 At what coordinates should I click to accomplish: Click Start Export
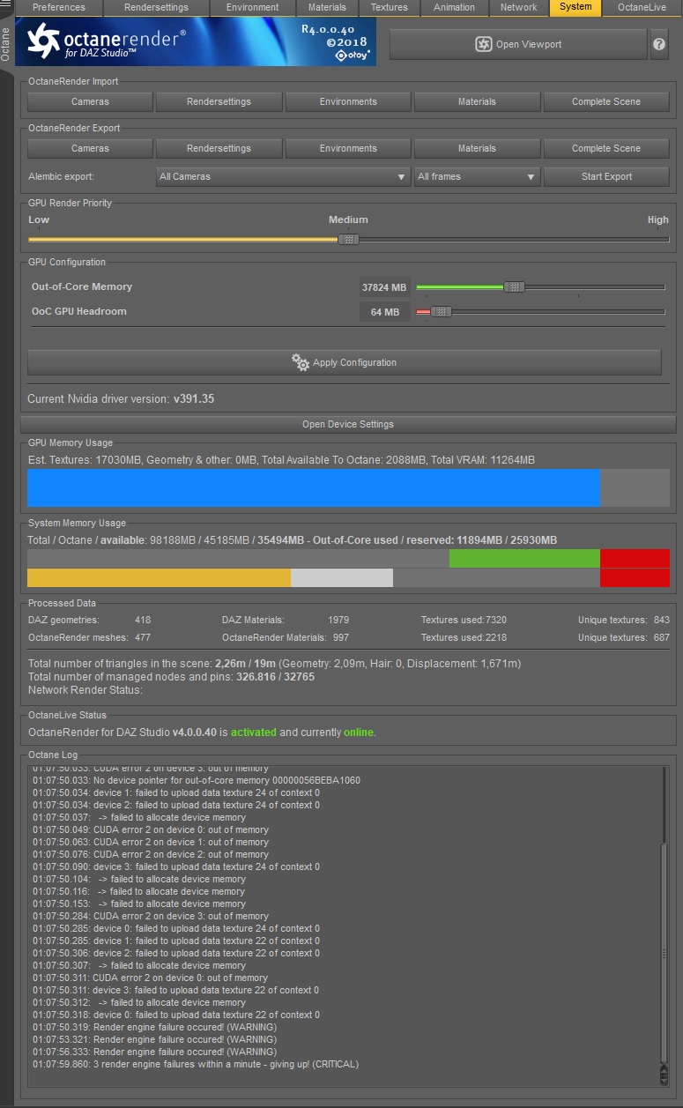[606, 176]
